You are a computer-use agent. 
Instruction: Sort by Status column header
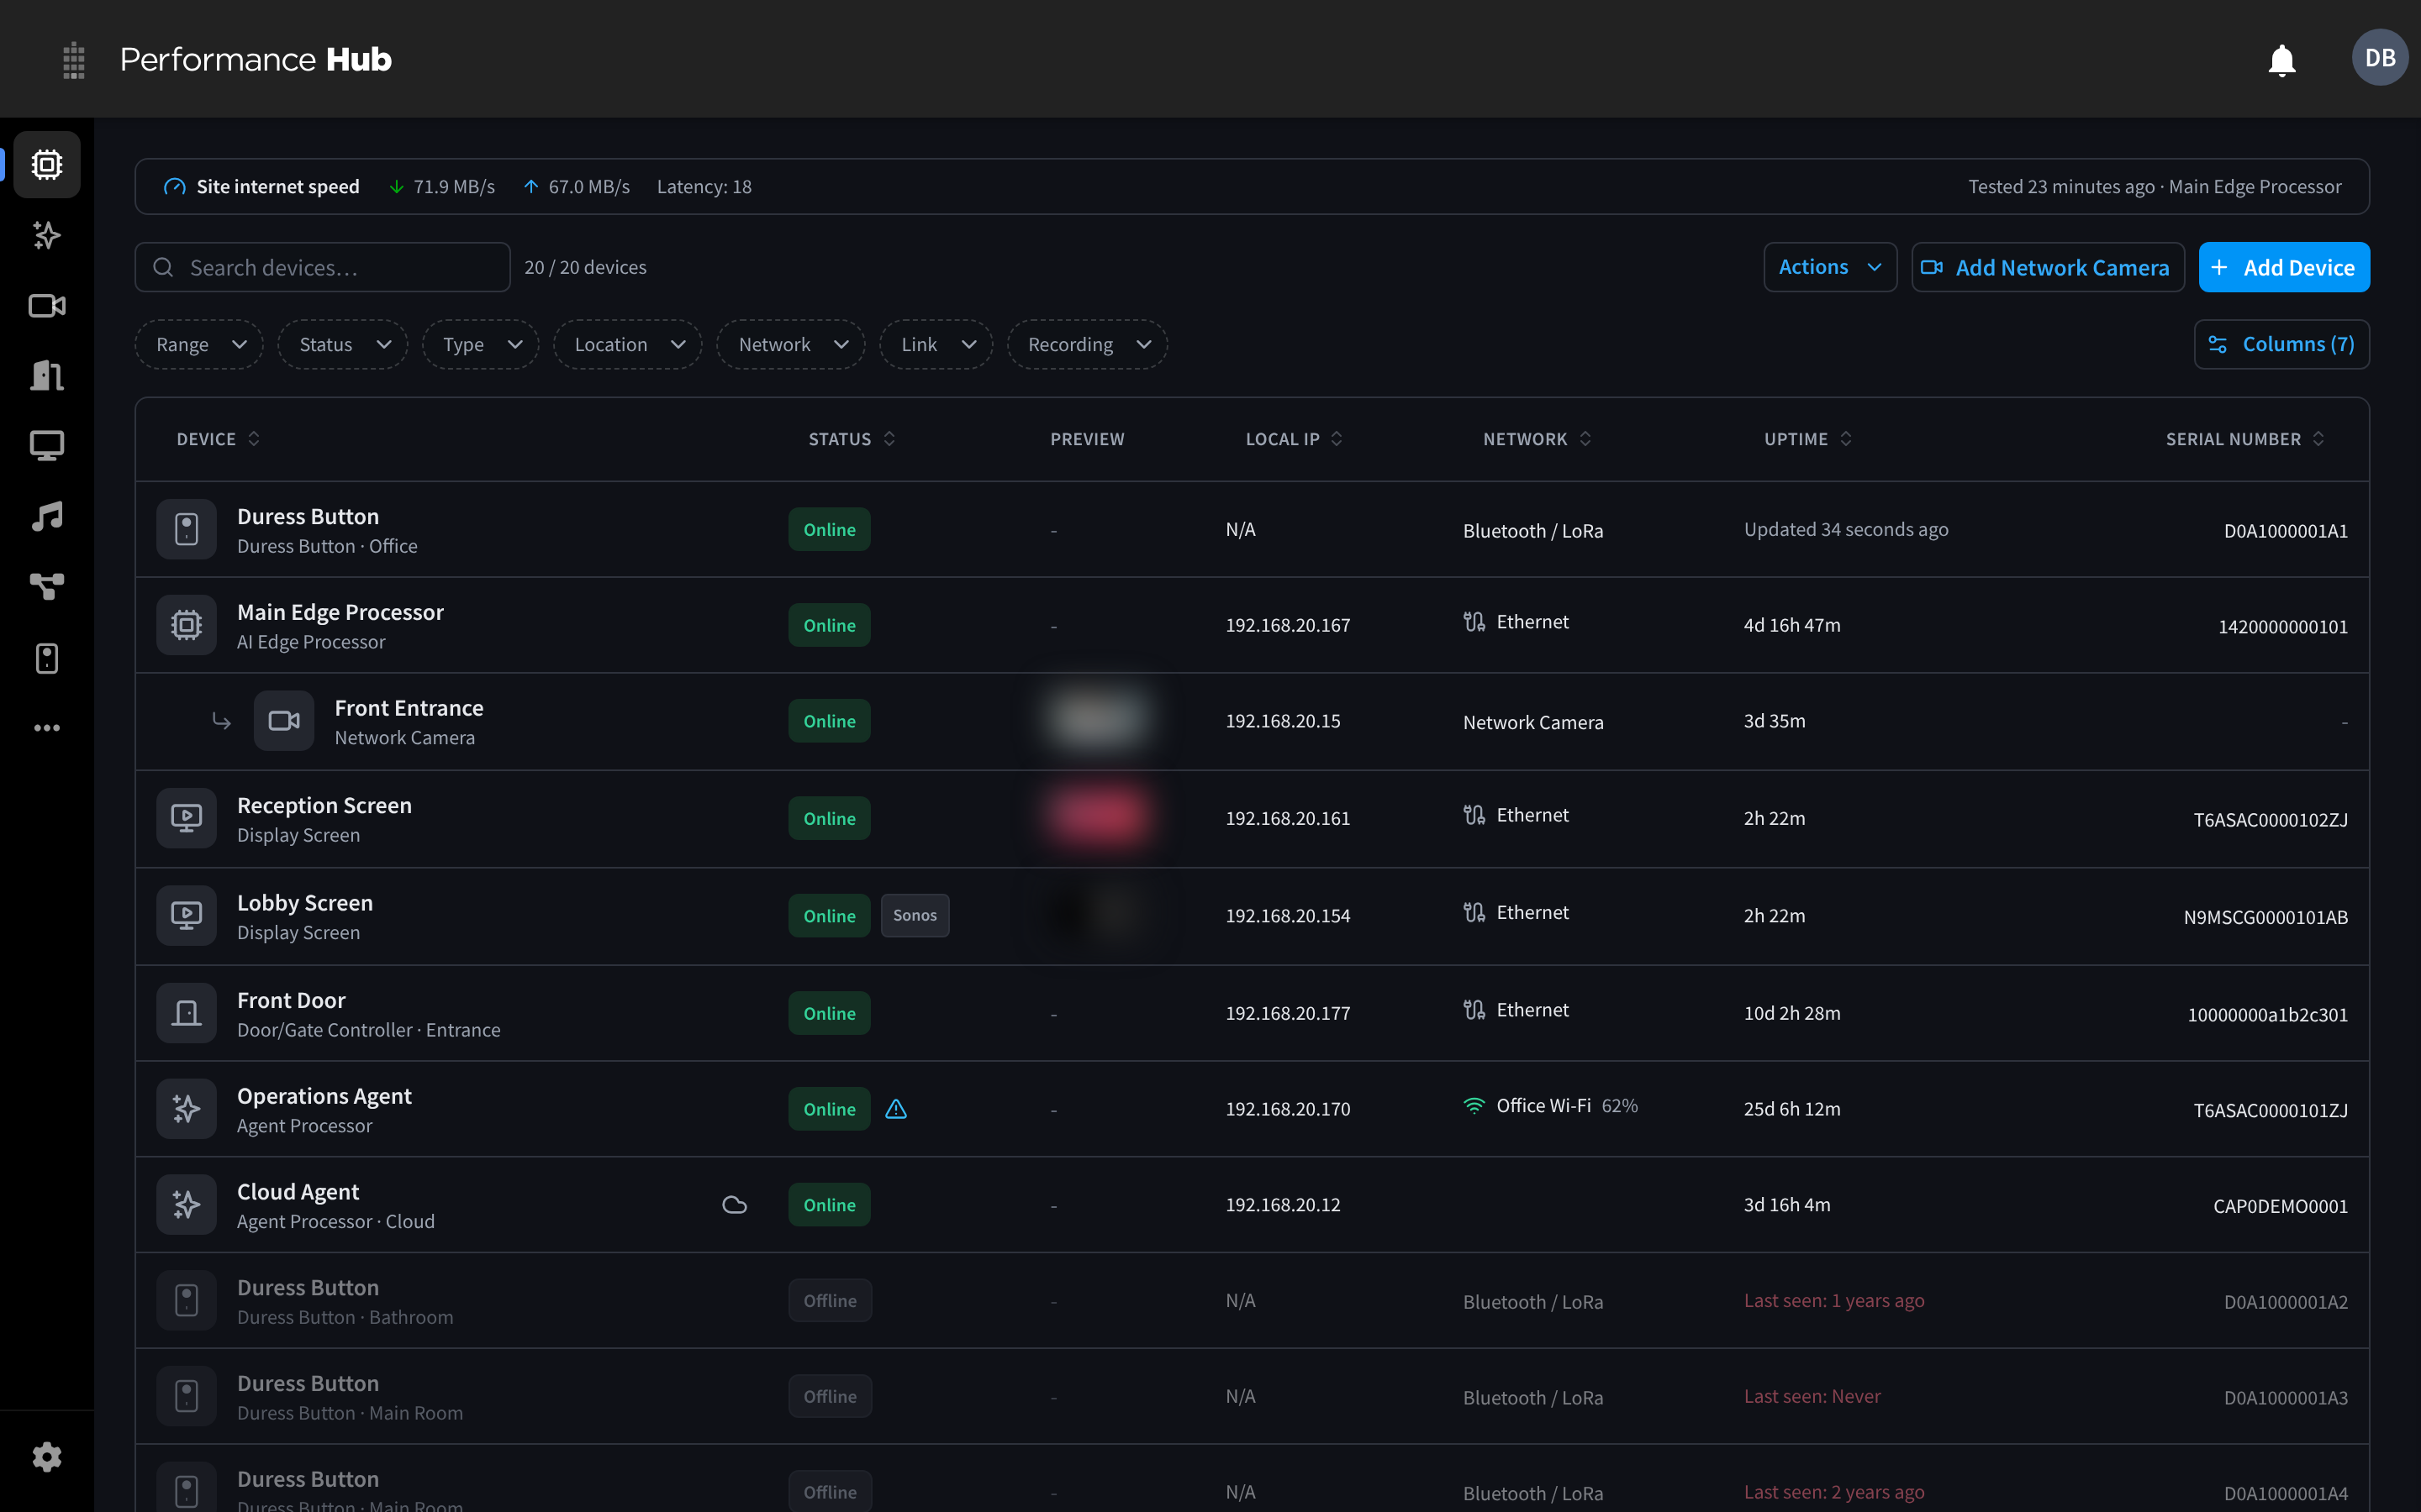[852, 439]
